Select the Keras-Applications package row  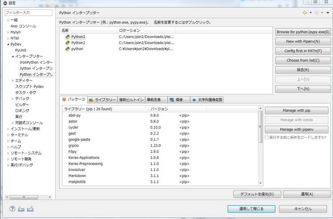coord(160,158)
